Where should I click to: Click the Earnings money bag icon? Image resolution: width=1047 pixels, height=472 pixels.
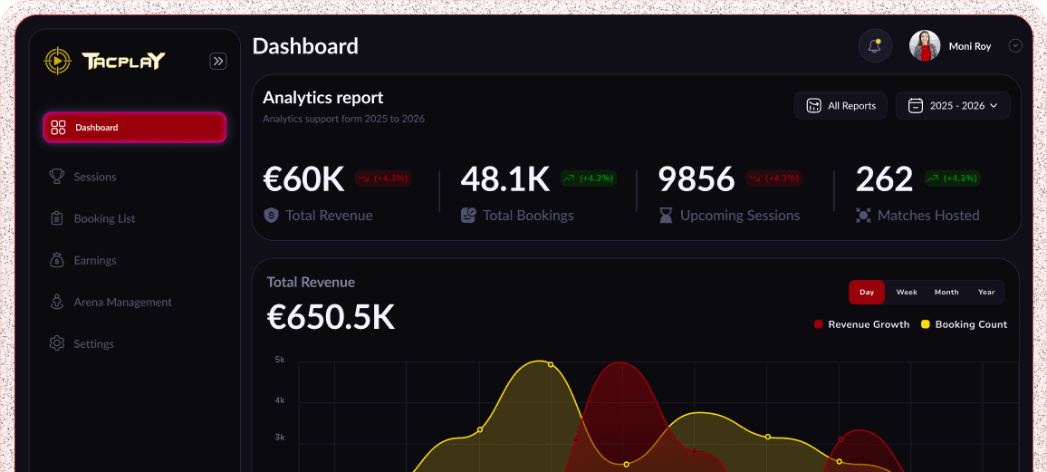tap(57, 260)
